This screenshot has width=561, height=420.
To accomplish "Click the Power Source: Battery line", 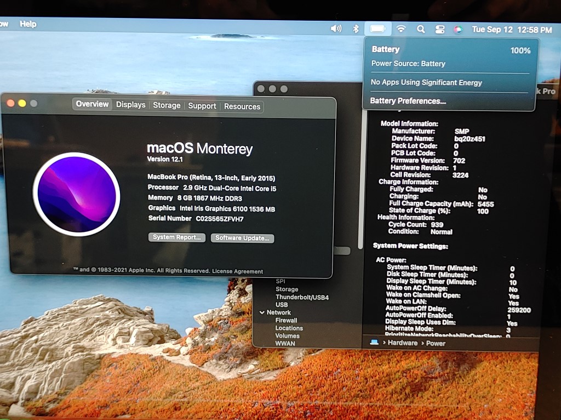I will tap(408, 63).
